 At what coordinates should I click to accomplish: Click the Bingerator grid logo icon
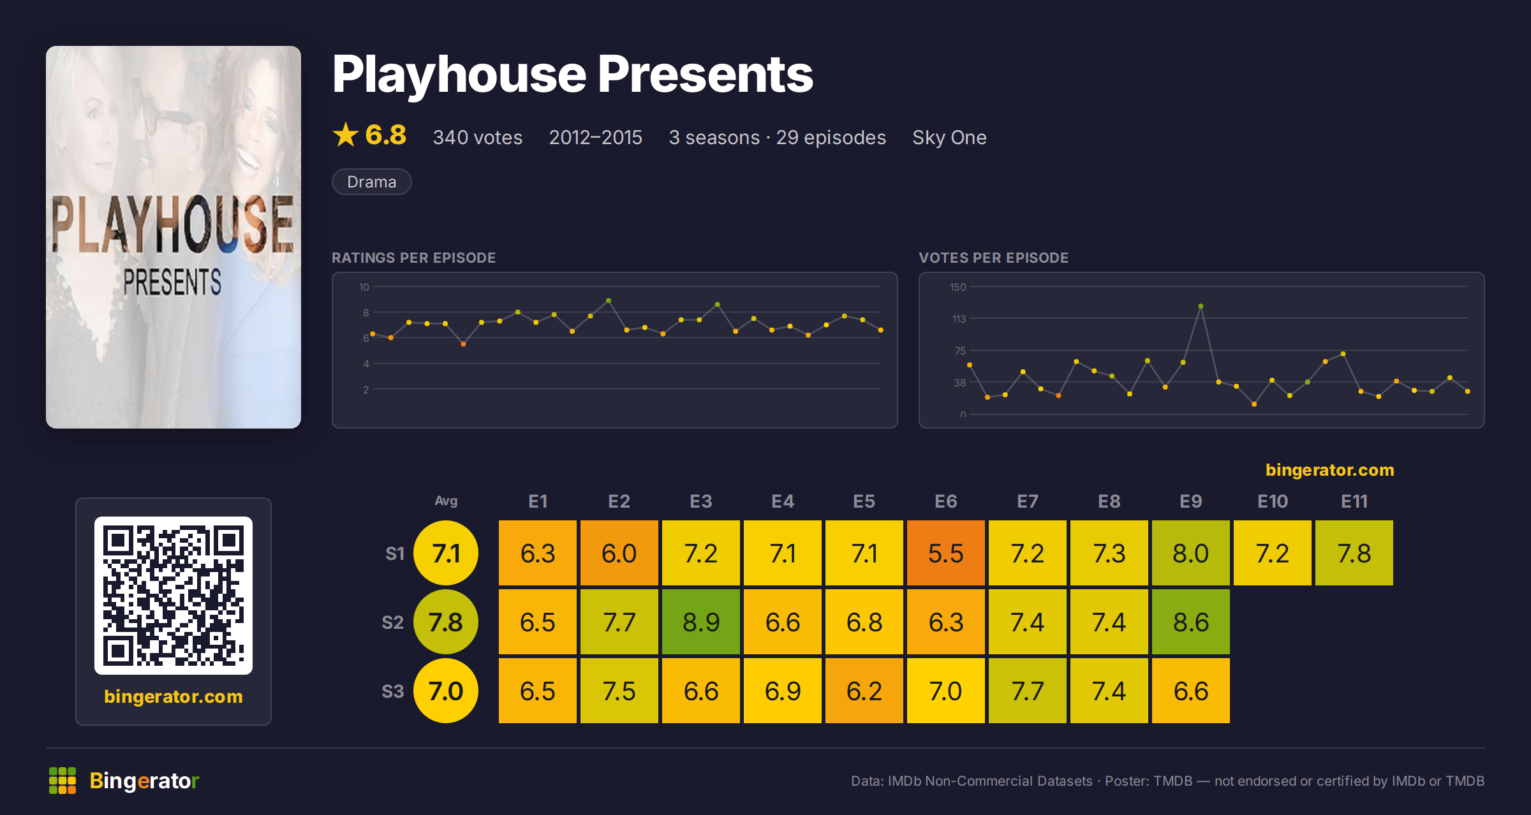point(63,781)
